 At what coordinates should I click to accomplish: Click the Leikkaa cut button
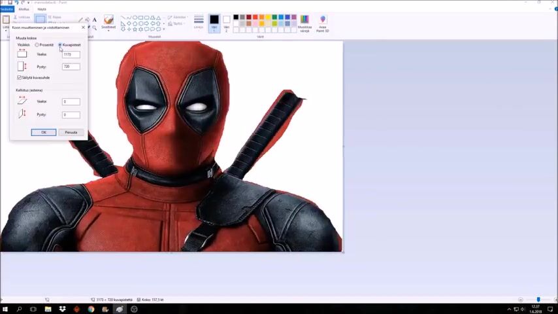click(22, 17)
